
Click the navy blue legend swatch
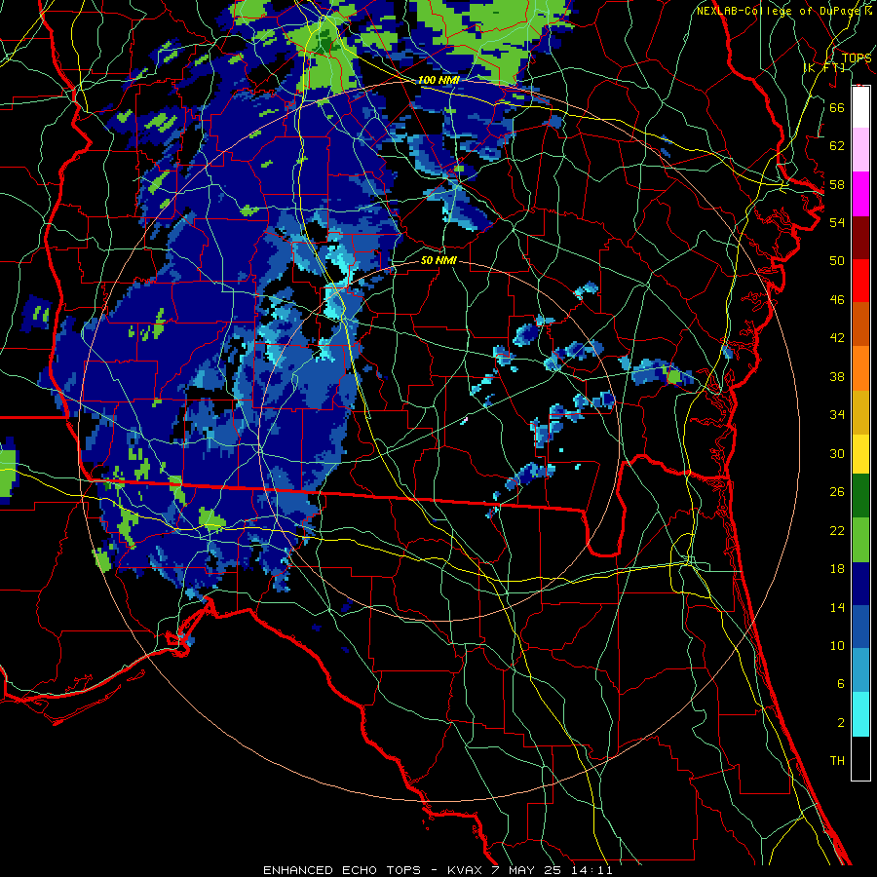point(860,584)
